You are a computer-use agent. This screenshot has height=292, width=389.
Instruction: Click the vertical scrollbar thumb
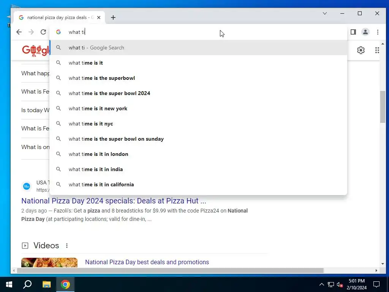tap(383, 107)
